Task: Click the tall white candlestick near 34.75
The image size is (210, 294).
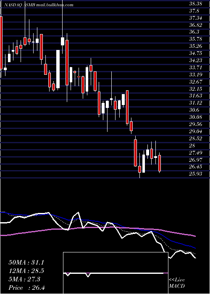Action: pos(58,69)
